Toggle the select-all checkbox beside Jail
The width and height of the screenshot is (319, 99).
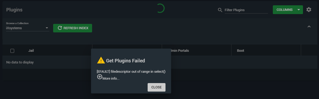[x=12, y=51]
